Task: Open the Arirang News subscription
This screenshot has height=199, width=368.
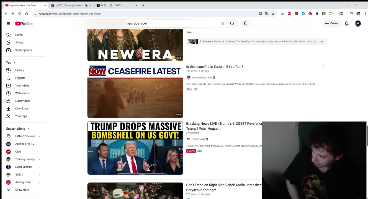Action: (24, 182)
